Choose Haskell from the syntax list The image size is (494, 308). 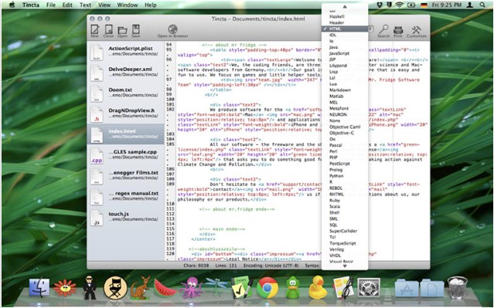click(345, 16)
